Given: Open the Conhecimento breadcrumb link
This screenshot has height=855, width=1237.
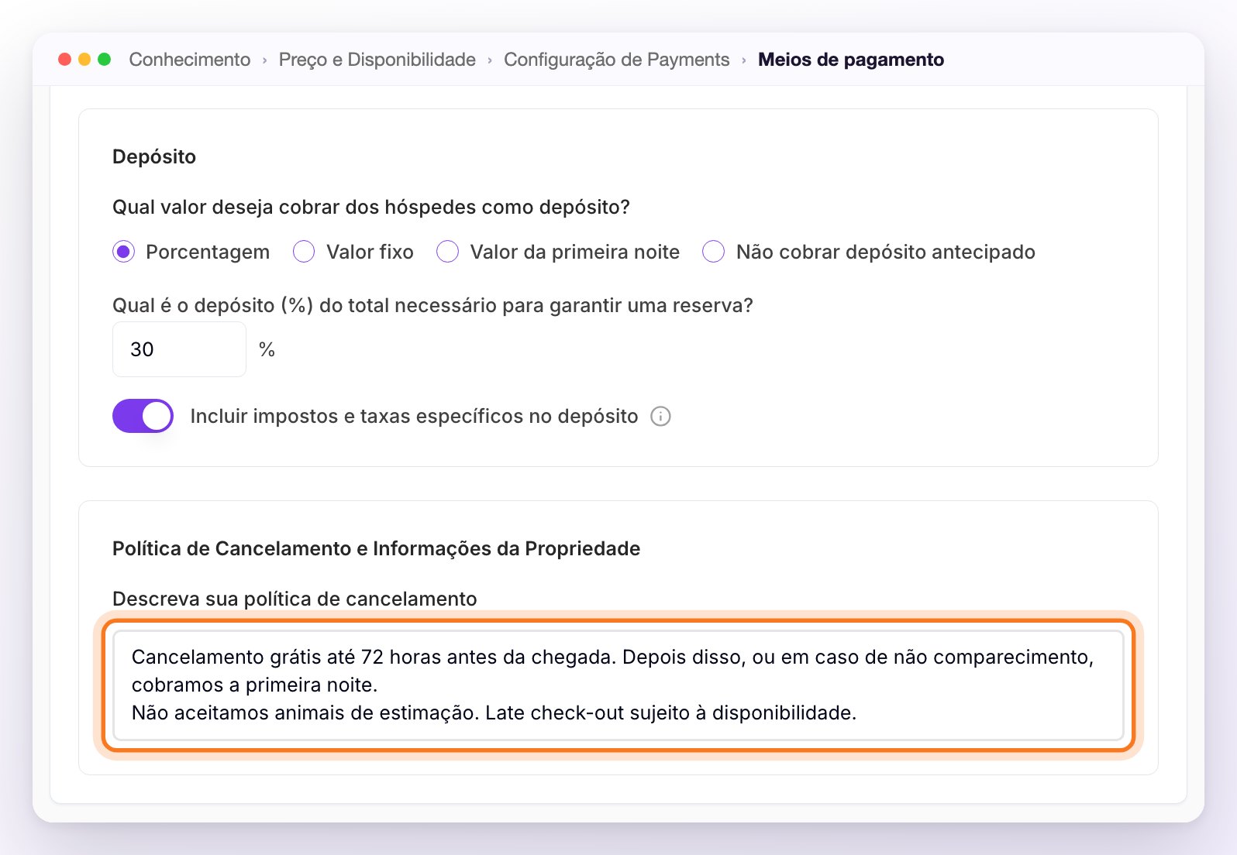Looking at the screenshot, I should coord(190,60).
